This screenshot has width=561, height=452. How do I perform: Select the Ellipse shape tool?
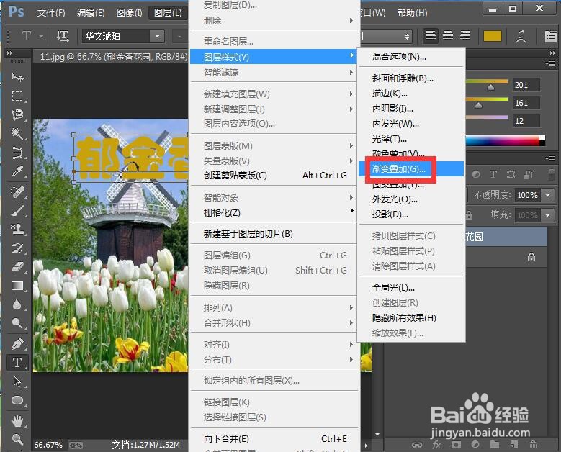(x=17, y=400)
